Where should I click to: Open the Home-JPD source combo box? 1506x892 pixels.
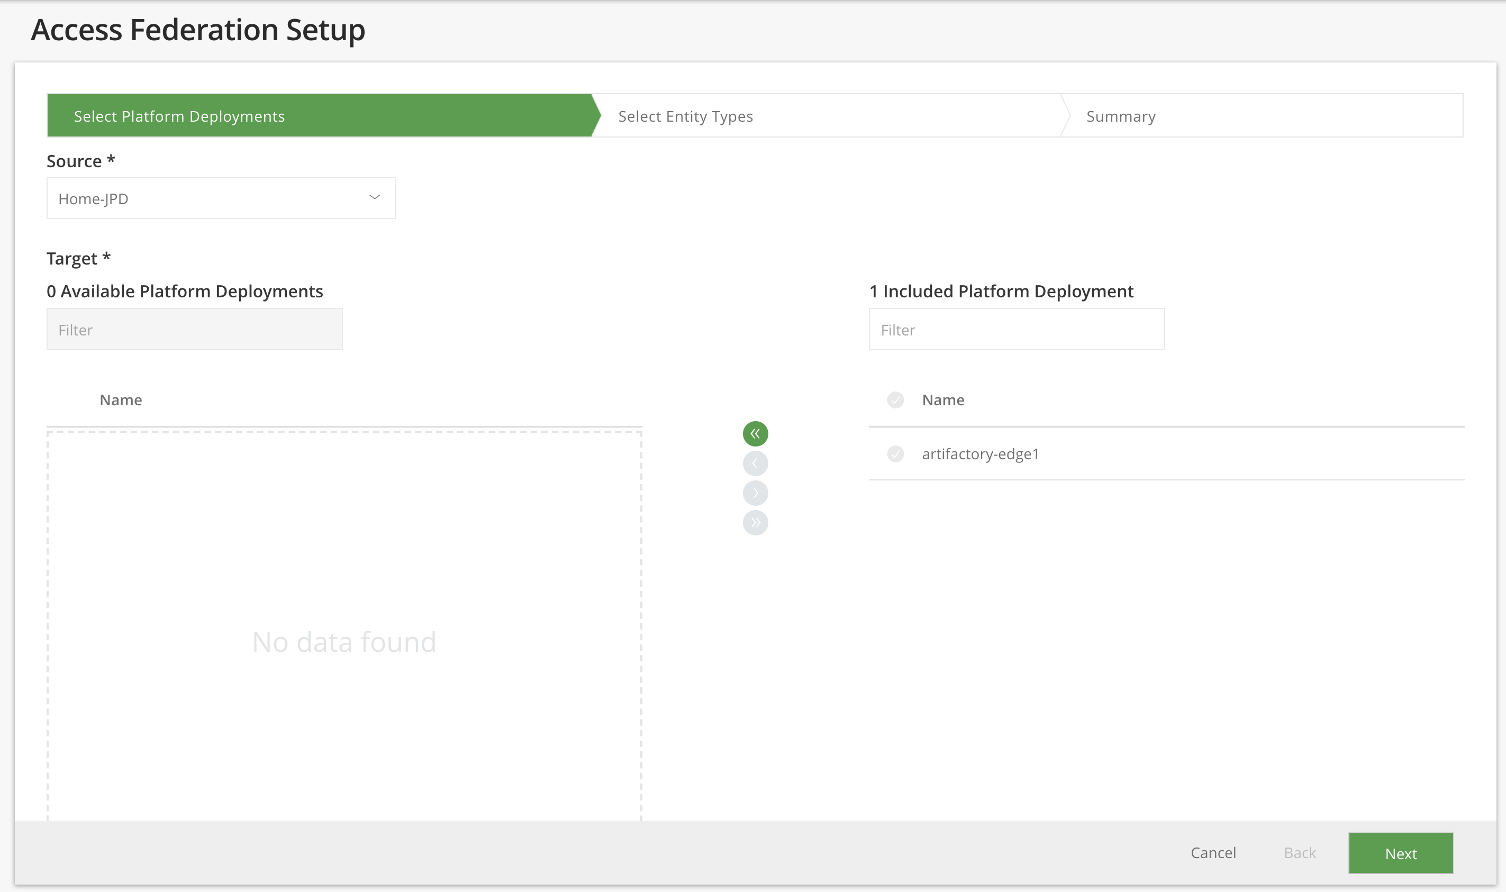pyautogui.click(x=204, y=198)
